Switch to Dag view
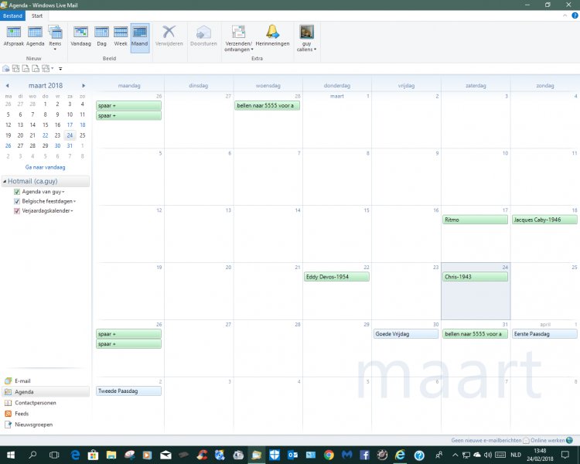The height and width of the screenshot is (464, 580). [101, 36]
